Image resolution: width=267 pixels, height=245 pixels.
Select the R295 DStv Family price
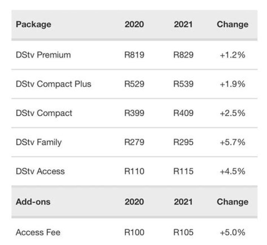click(x=183, y=142)
